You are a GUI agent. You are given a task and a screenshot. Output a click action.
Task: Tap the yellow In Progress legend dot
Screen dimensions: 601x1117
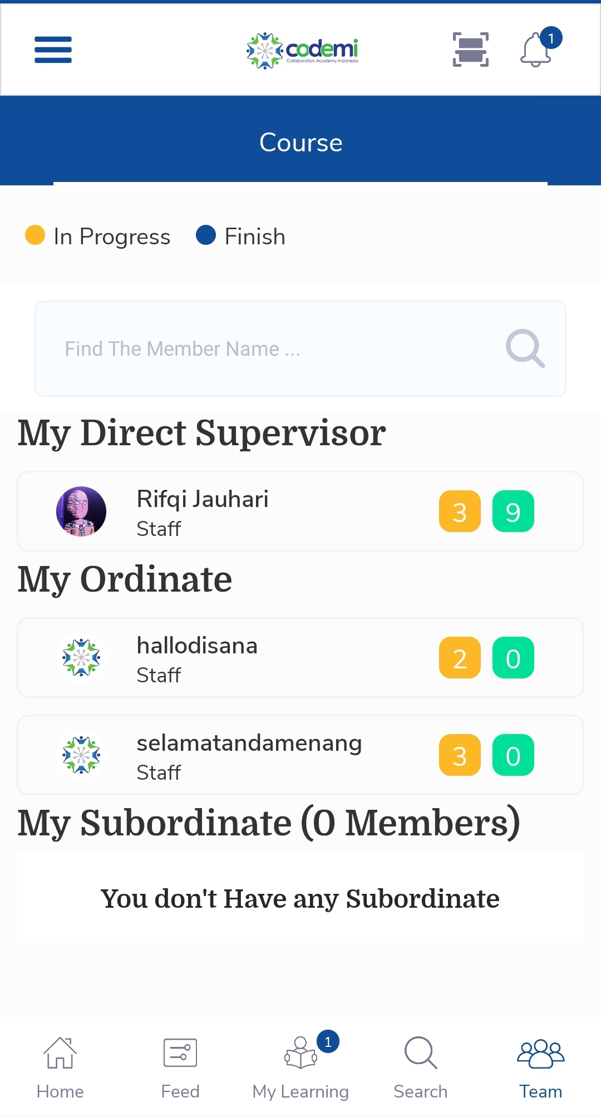pos(35,235)
